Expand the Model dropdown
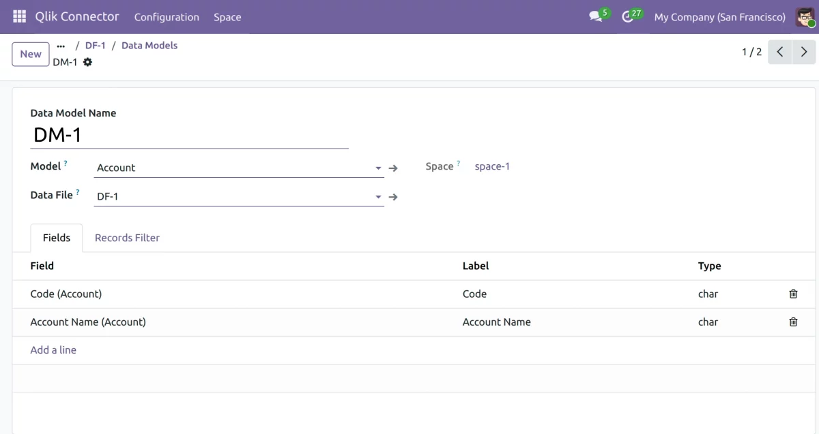This screenshot has height=434, width=819. point(378,168)
